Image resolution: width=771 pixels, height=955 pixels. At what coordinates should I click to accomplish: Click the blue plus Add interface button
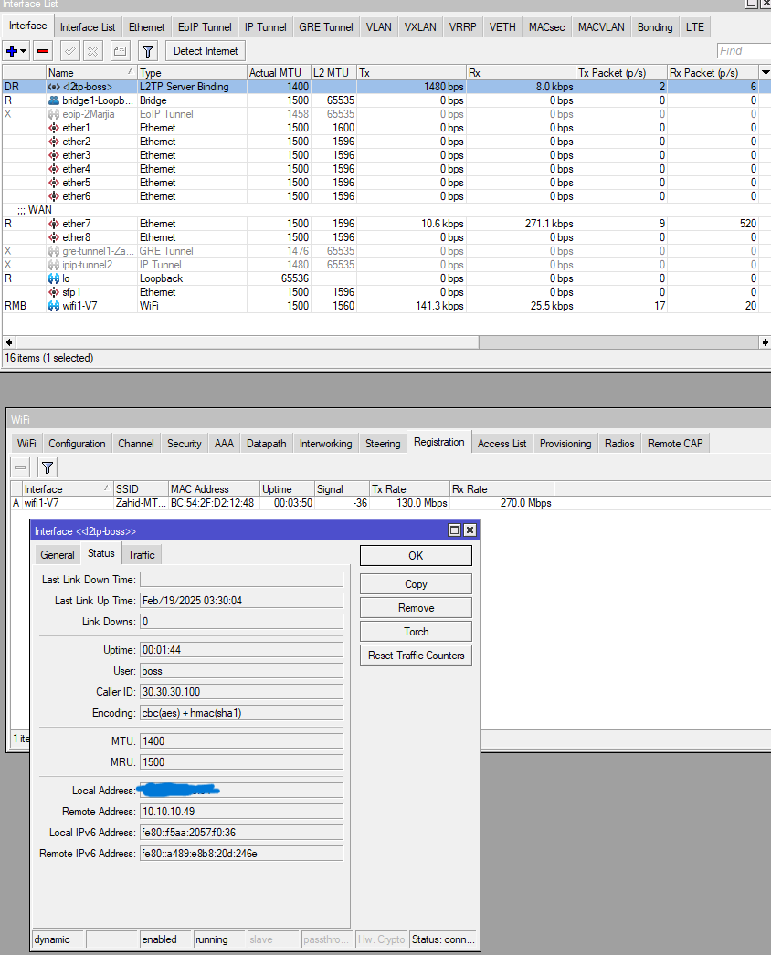pos(12,51)
